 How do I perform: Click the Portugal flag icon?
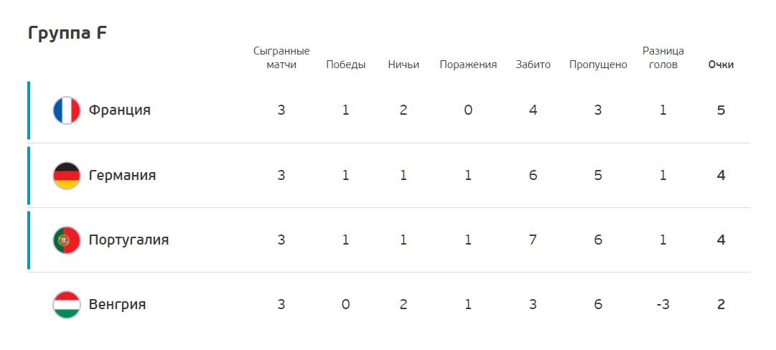pos(66,240)
